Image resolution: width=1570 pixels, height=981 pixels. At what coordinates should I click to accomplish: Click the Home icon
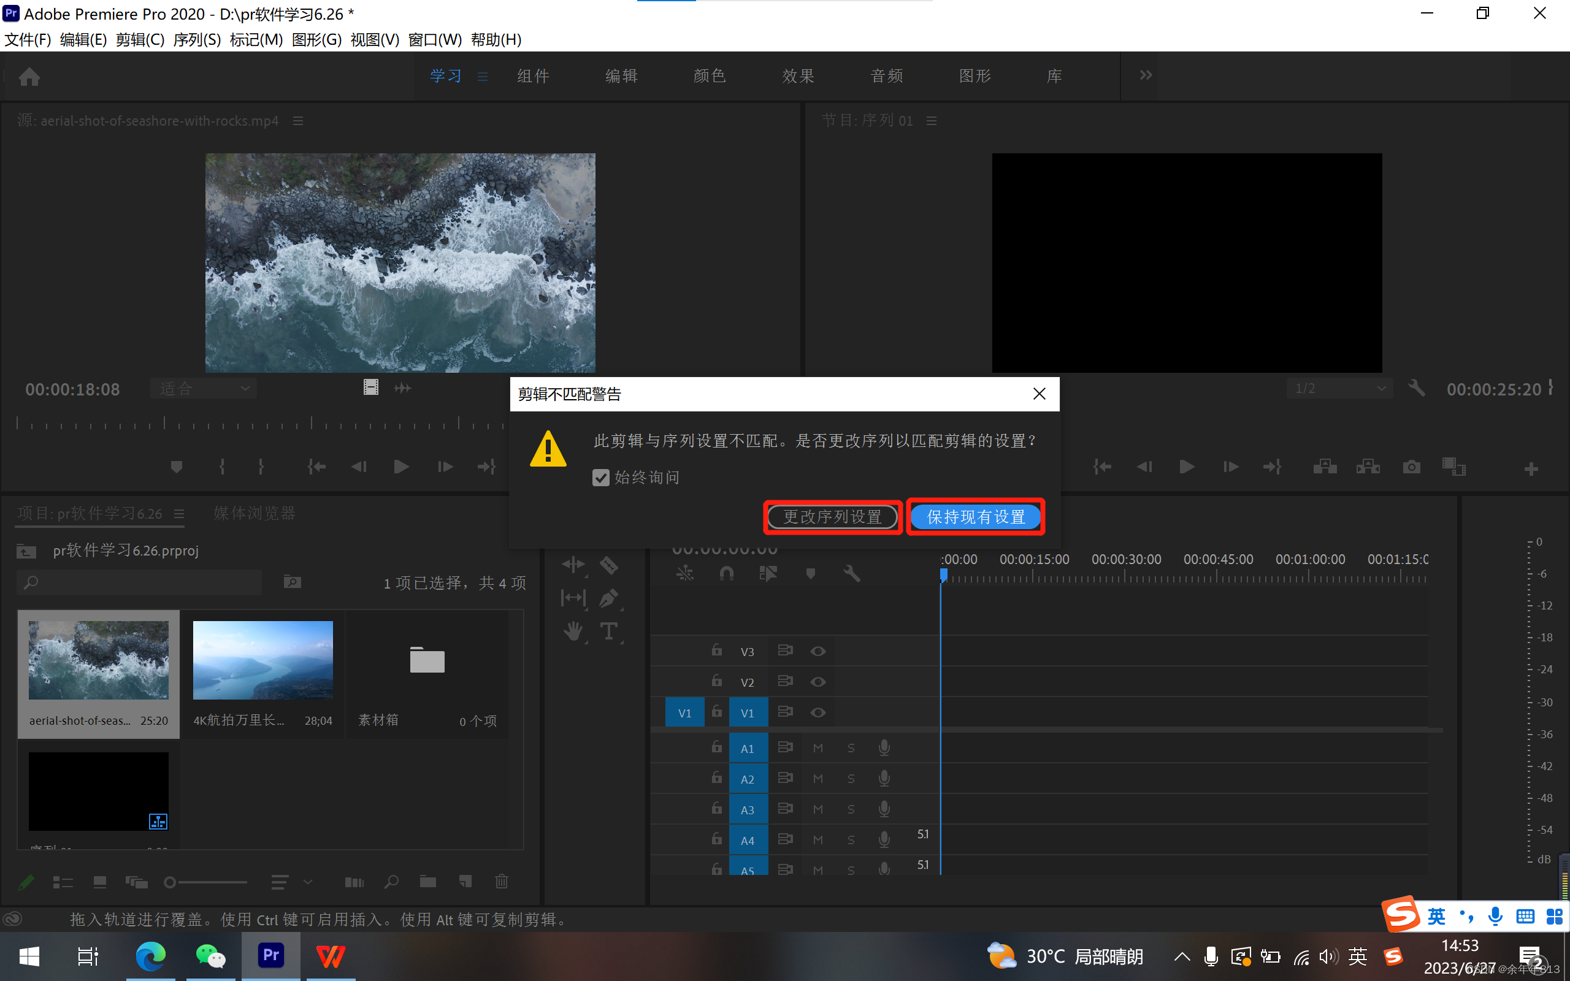coord(29,77)
